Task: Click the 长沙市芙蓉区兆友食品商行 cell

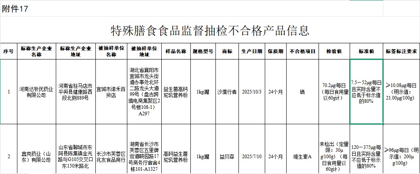Action: 111,157
